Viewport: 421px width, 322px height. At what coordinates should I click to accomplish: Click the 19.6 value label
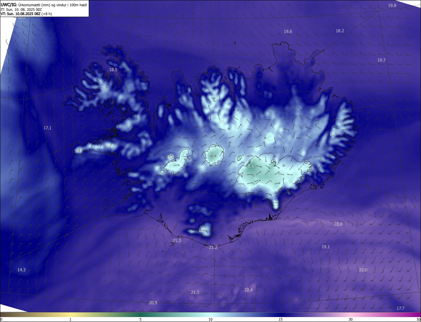point(288,31)
